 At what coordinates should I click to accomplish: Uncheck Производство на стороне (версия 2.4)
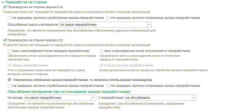coord(5,7)
